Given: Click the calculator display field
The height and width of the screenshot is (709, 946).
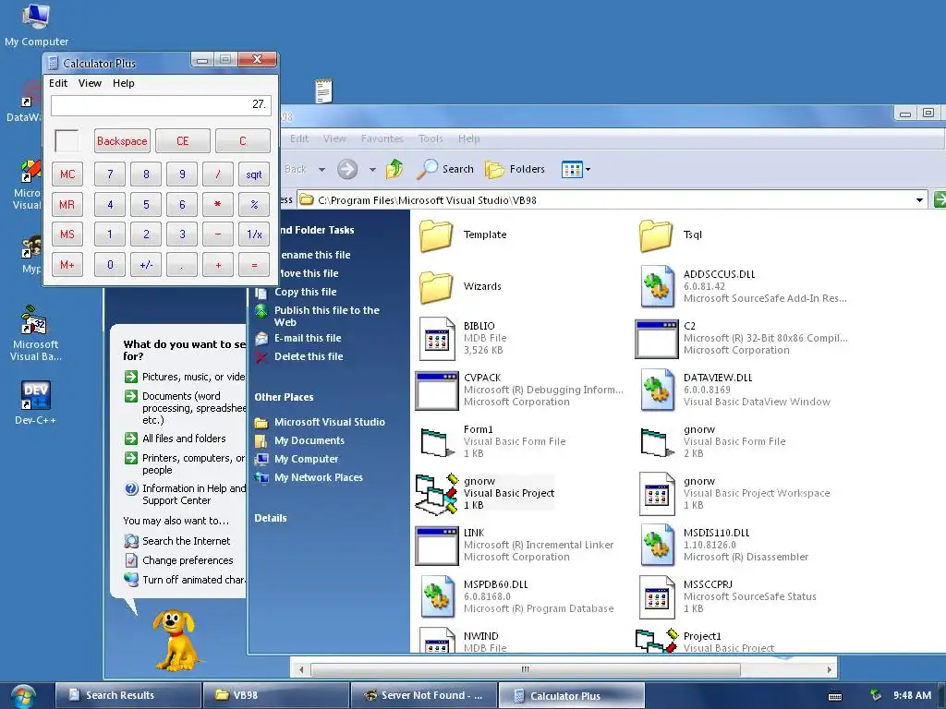Looking at the screenshot, I should click(x=161, y=105).
